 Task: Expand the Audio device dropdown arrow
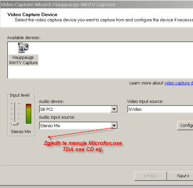[114, 109]
